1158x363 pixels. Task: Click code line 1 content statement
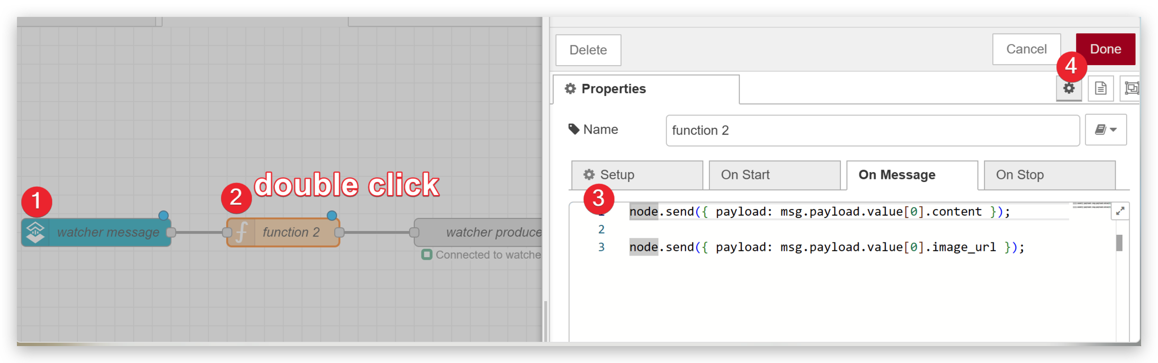[819, 212]
